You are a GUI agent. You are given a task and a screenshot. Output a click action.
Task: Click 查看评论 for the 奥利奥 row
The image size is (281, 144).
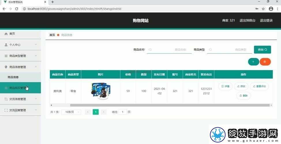(x=259, y=86)
